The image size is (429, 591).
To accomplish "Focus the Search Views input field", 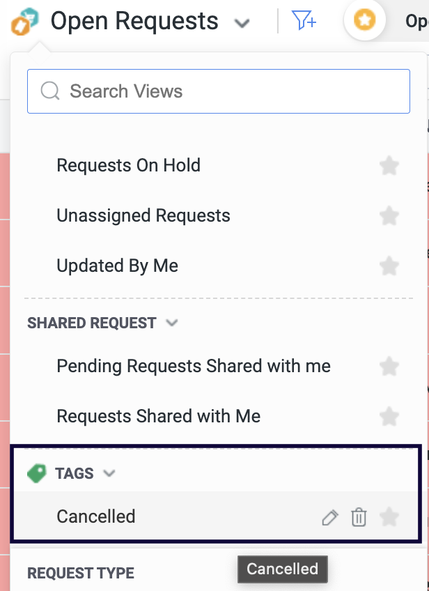I will tap(230, 91).
